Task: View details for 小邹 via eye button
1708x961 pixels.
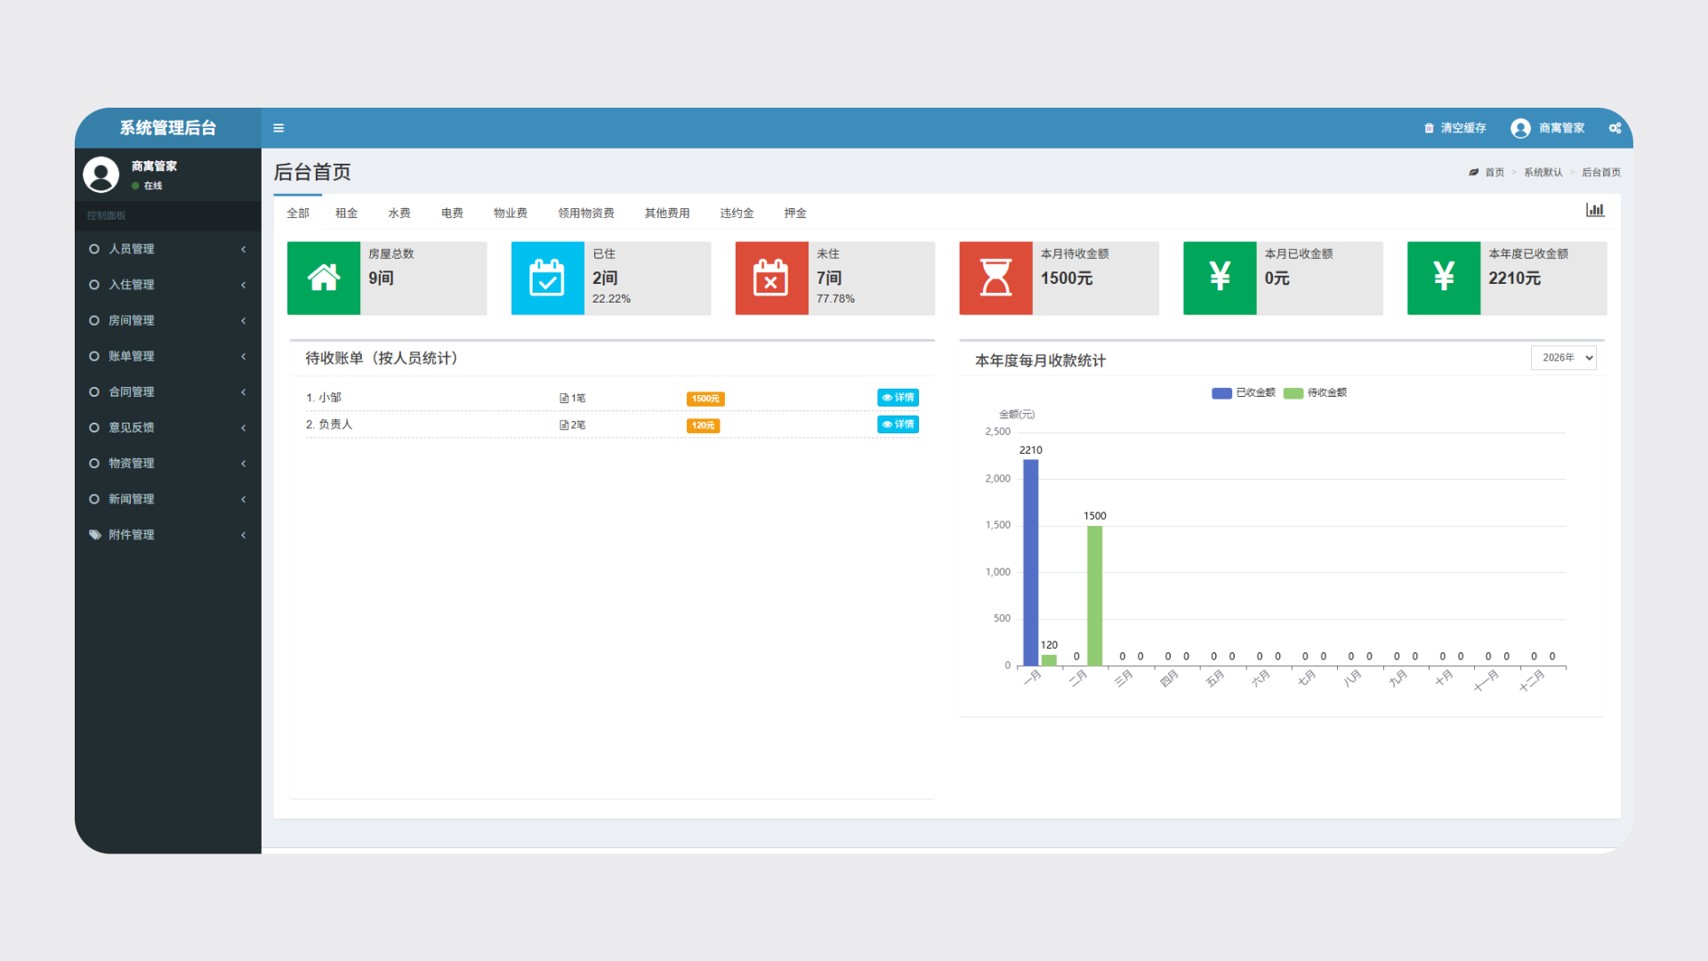Action: tap(898, 398)
